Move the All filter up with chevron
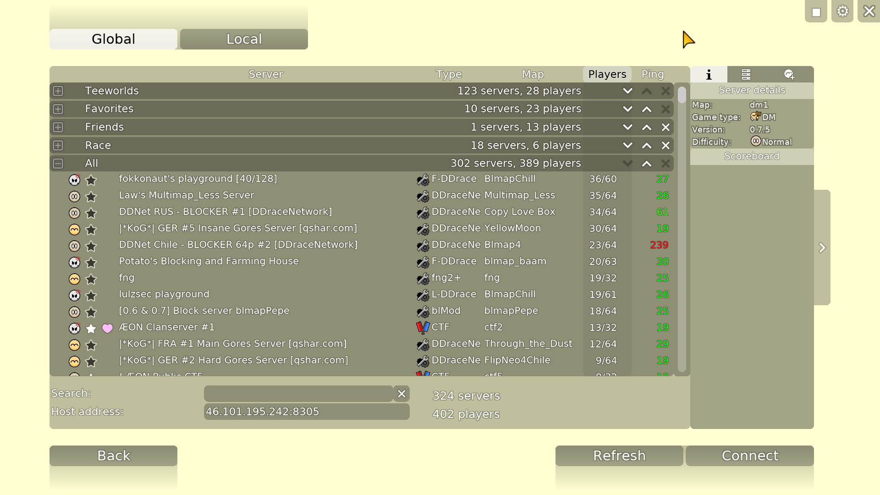The height and width of the screenshot is (495, 880). [x=647, y=164]
